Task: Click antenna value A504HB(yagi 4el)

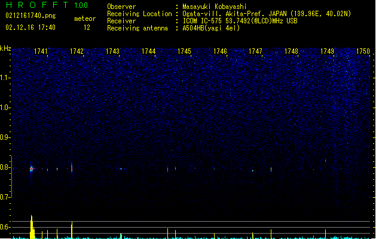Action: [211, 28]
